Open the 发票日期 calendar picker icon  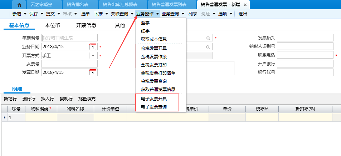point(93,72)
